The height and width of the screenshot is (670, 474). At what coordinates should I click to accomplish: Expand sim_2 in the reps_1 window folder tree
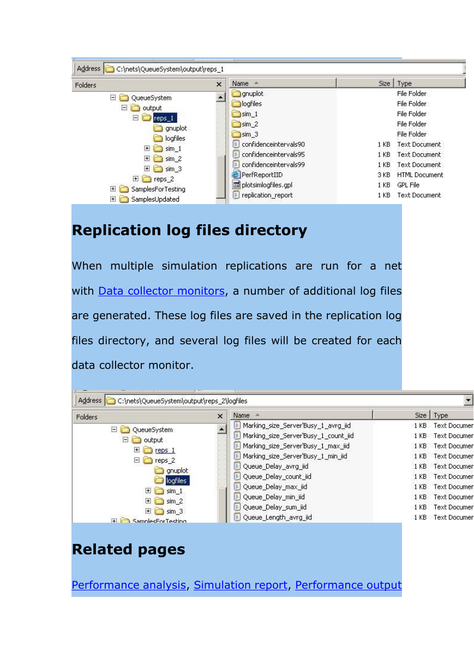(x=147, y=159)
